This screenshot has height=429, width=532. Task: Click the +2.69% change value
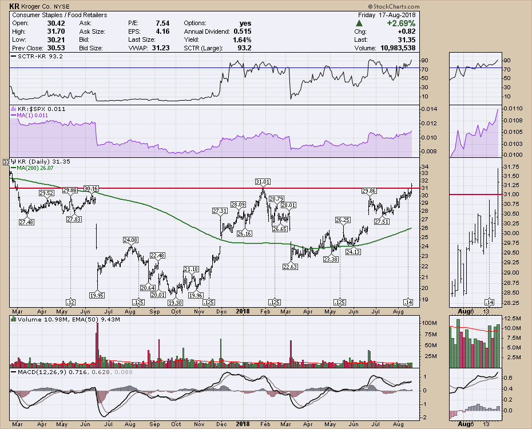402,23
